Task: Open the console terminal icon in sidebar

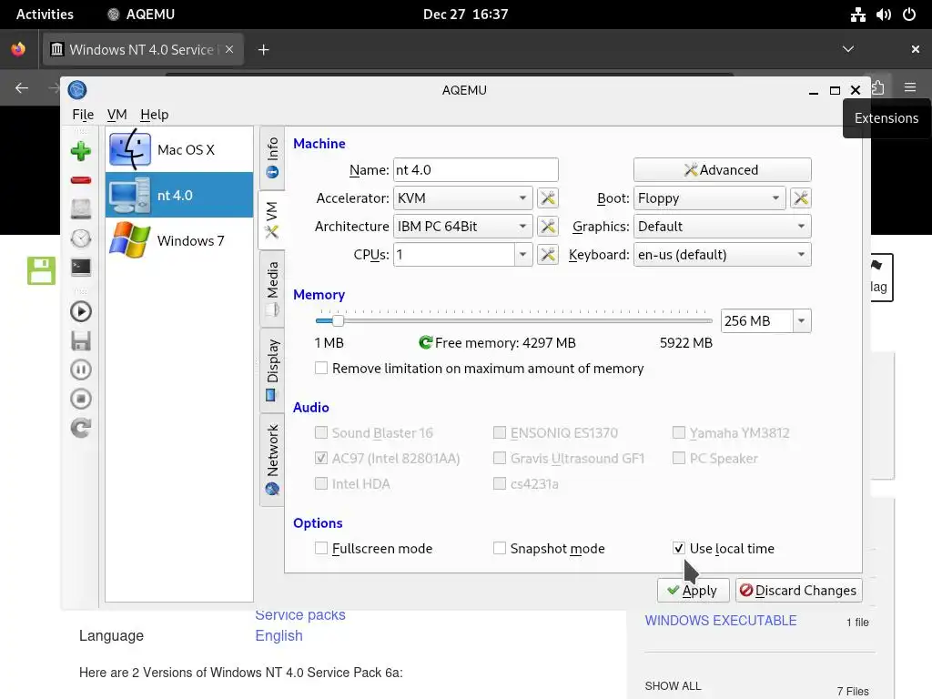Action: (81, 267)
